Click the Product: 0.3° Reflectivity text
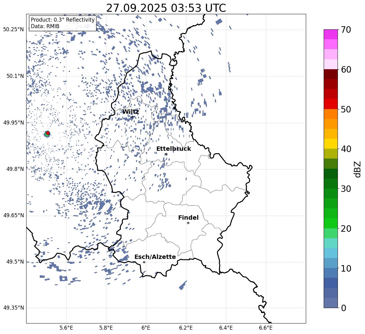The height and width of the screenshot is (334, 365). pos(63,19)
